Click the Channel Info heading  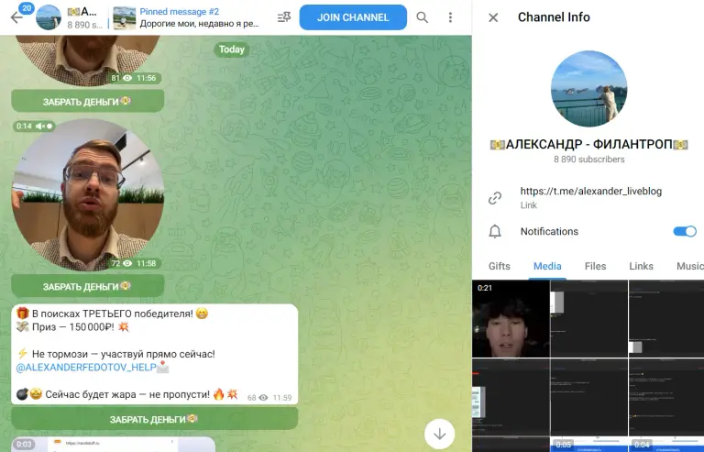pos(554,17)
